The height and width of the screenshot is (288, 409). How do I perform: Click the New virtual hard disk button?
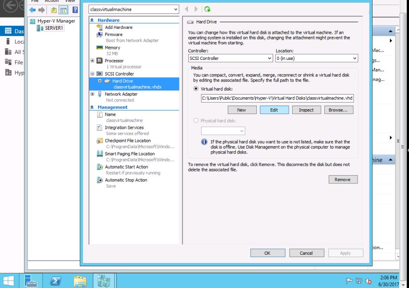coord(242,110)
